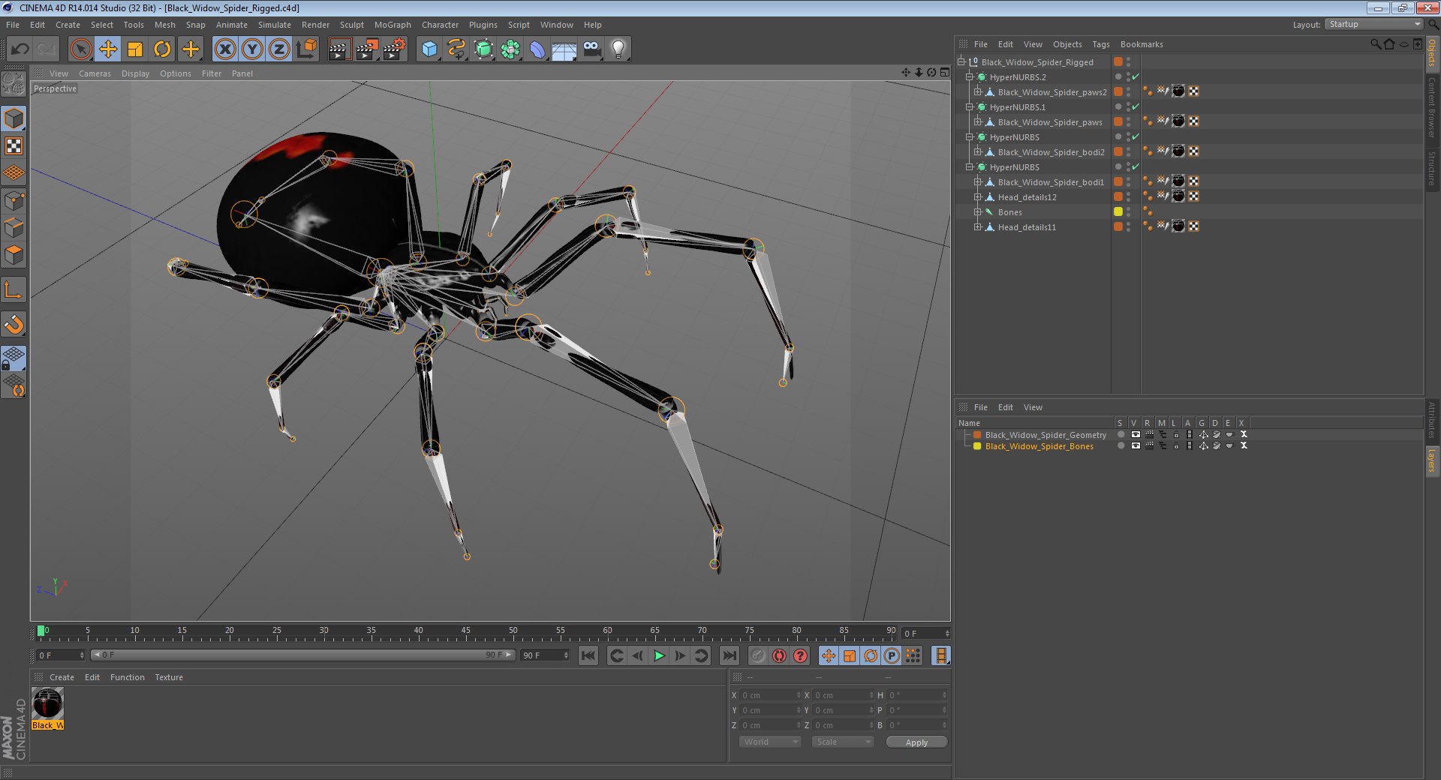The image size is (1441, 780).
Task: Switch to Polygons mode
Action: [x=14, y=254]
